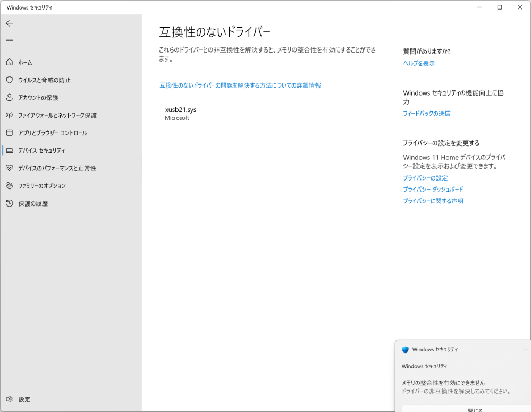Click the family options people icon

pos(10,185)
